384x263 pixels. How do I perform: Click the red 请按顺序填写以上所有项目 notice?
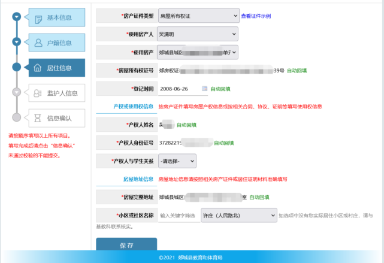tap(40, 135)
